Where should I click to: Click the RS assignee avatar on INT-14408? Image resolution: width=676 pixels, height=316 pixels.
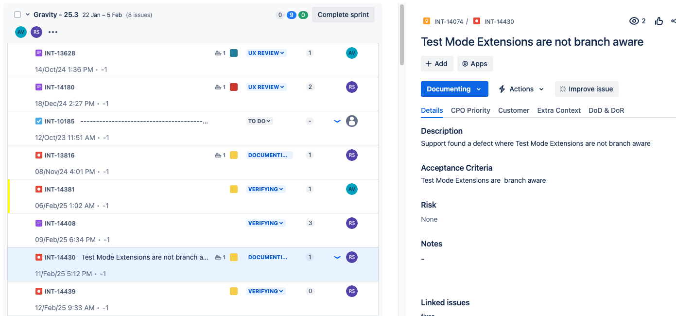click(x=352, y=223)
